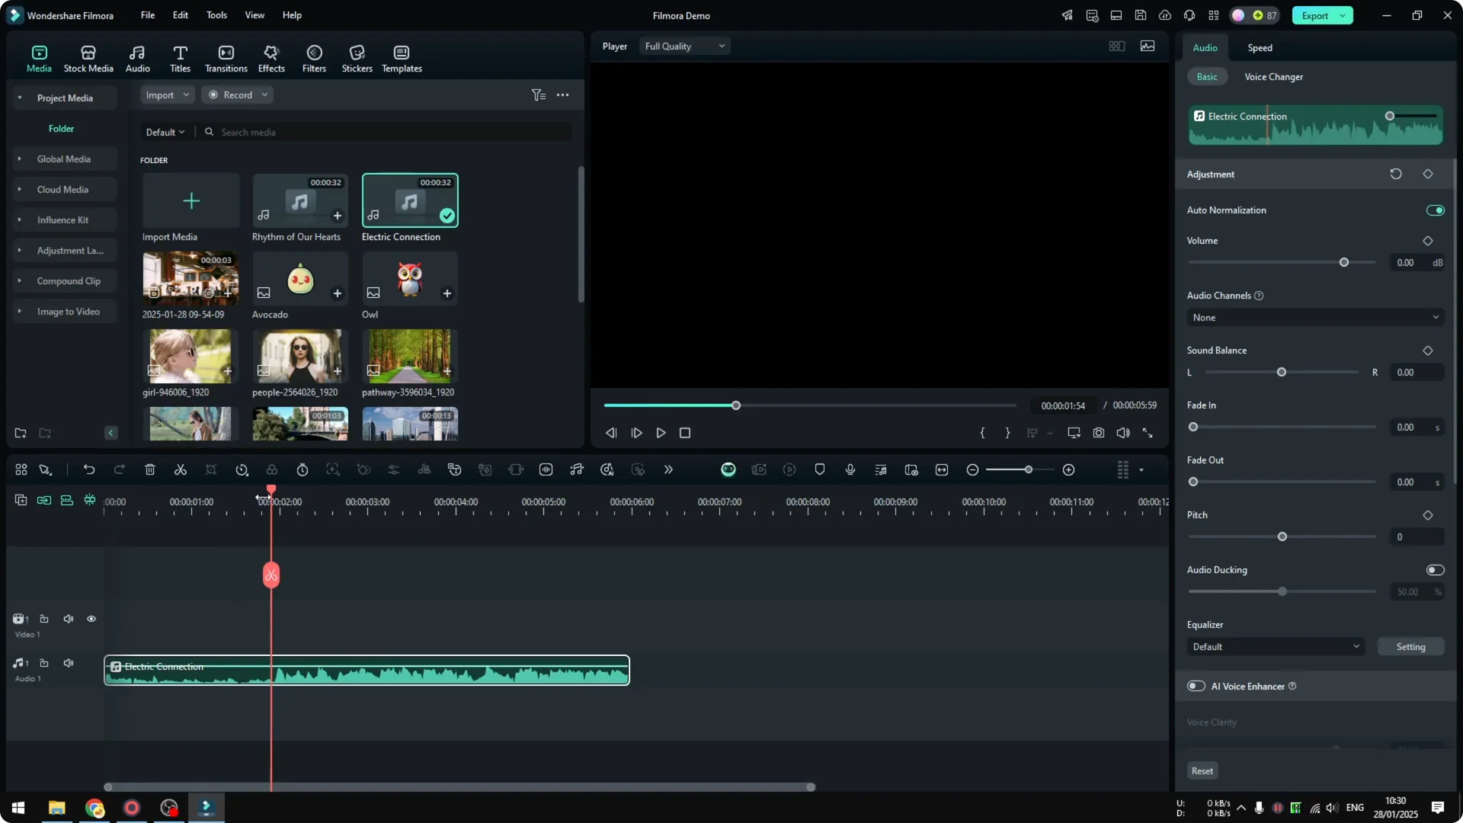The image size is (1463, 823).
Task: Click the Split scissors icon on timeline toolbar
Action: click(181, 469)
